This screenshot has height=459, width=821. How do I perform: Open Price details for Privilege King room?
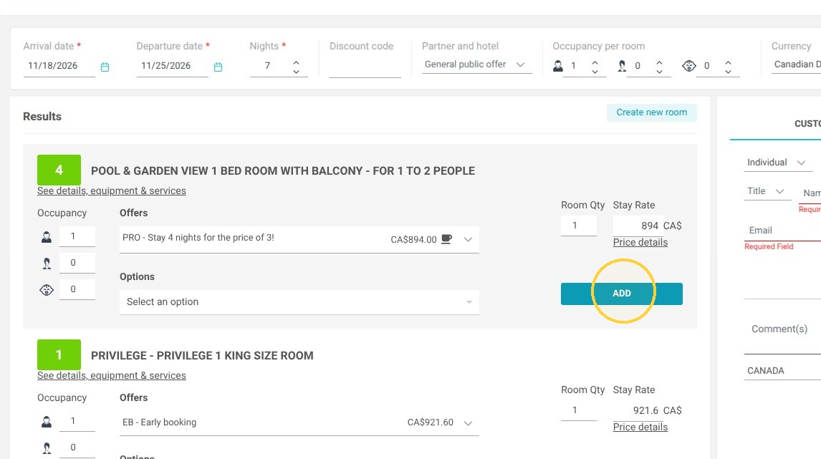(x=640, y=427)
